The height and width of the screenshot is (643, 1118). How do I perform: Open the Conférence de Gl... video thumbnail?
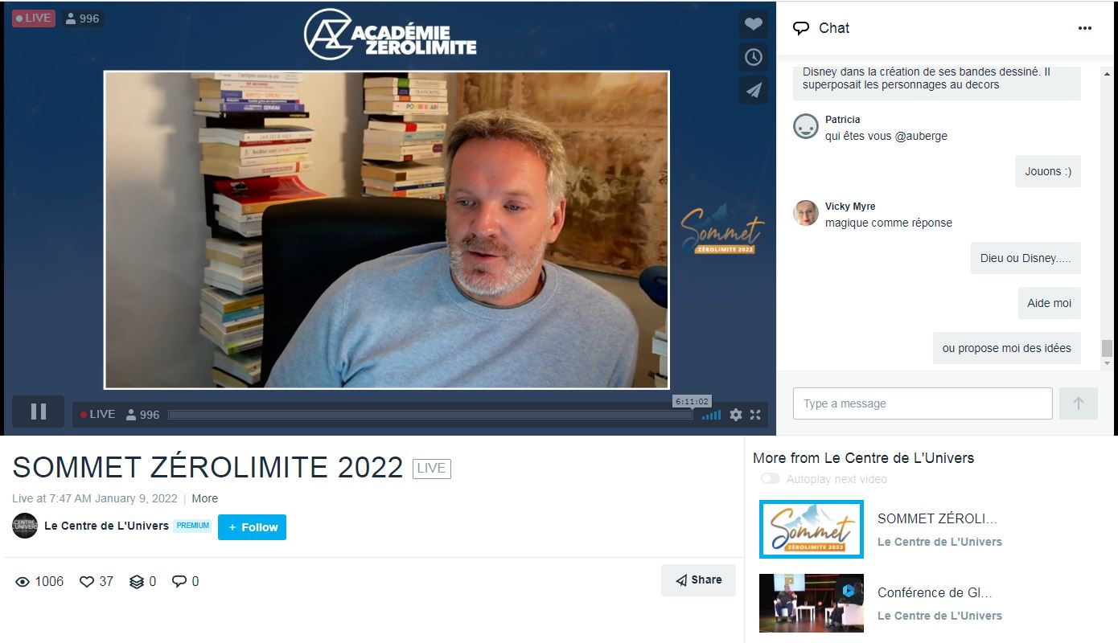coord(812,603)
